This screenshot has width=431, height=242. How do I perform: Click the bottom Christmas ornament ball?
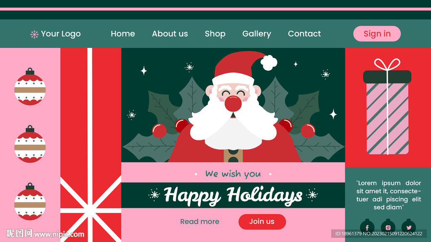coord(30,202)
